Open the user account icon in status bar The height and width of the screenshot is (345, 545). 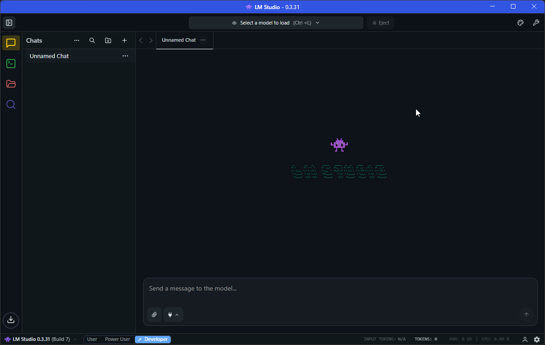coord(525,340)
